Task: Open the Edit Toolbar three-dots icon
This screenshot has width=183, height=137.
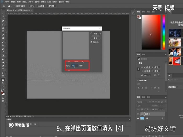Action: 3,87
